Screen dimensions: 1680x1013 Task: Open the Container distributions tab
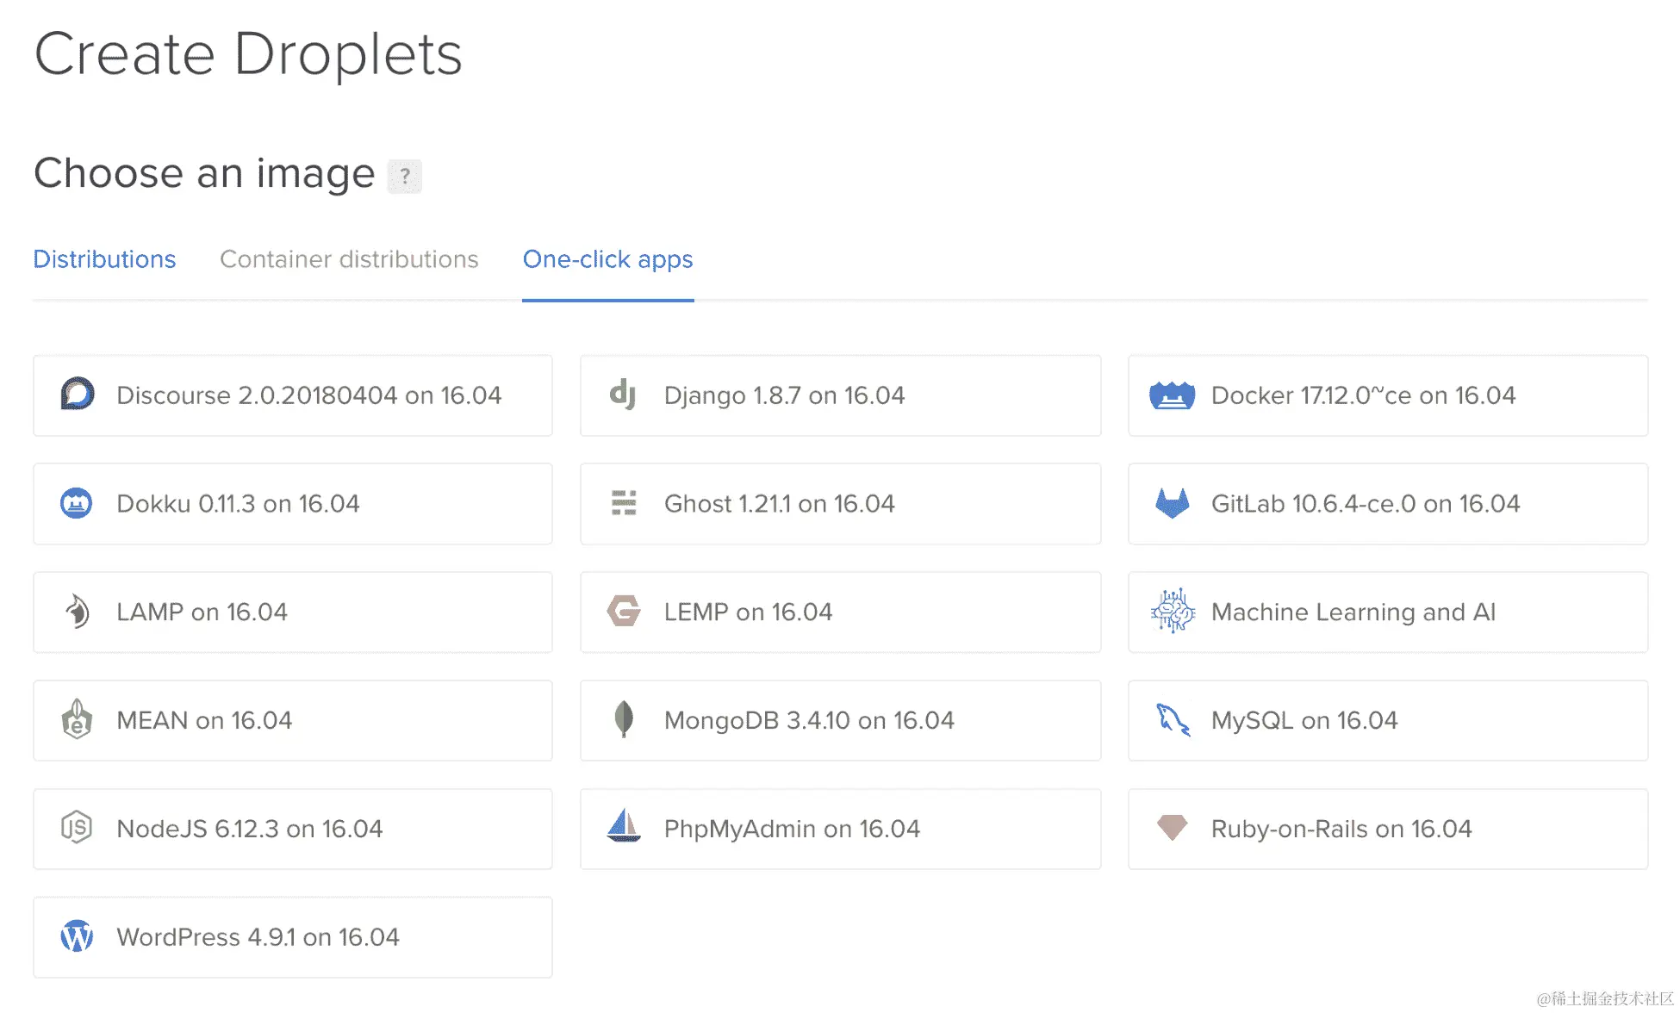click(349, 259)
